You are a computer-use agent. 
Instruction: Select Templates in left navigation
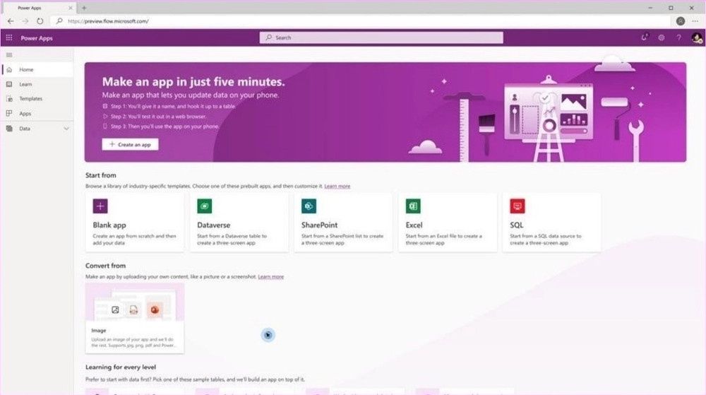(x=37, y=99)
